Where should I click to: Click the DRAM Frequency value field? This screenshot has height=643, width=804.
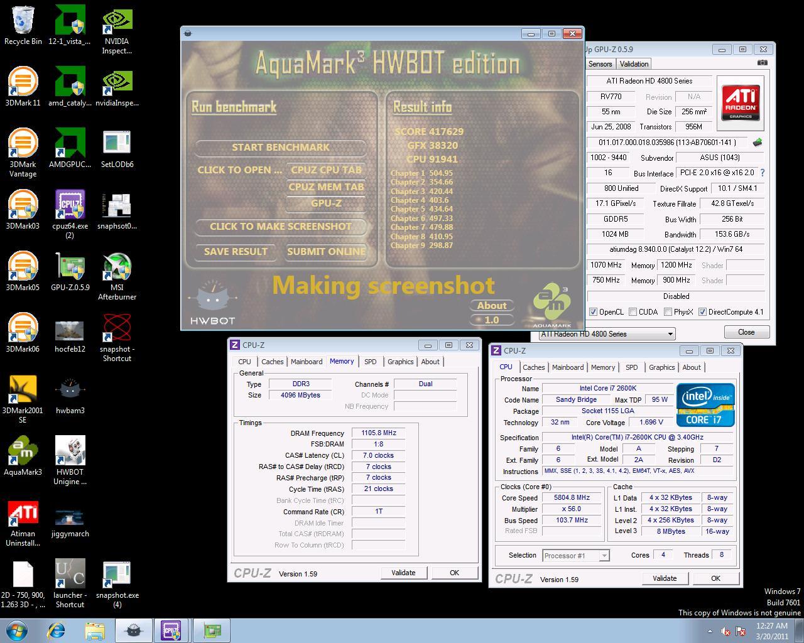point(378,433)
